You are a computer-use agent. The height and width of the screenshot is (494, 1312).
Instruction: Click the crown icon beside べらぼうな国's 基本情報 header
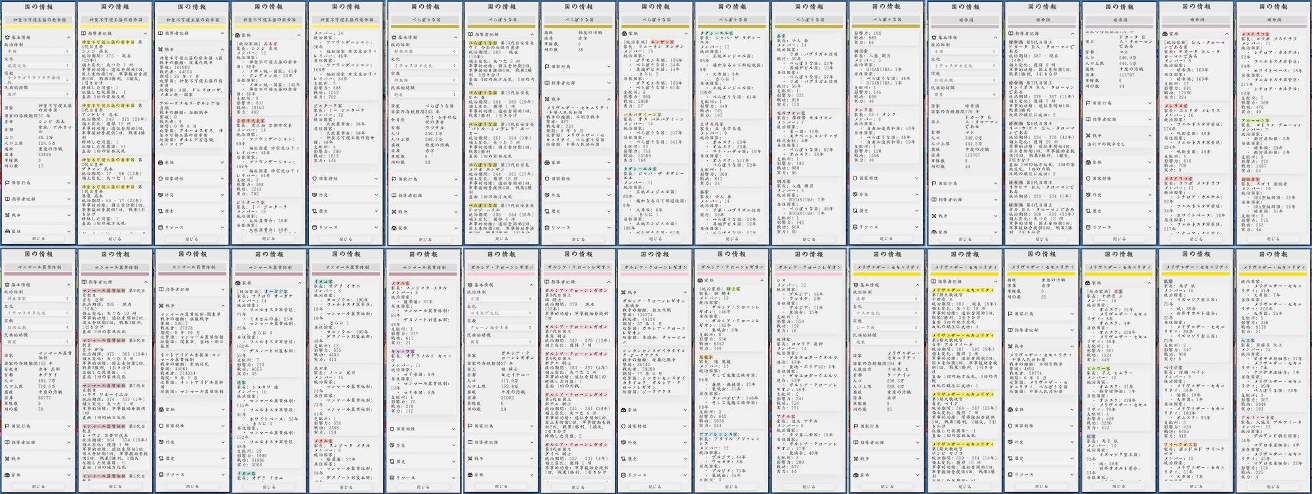point(393,38)
